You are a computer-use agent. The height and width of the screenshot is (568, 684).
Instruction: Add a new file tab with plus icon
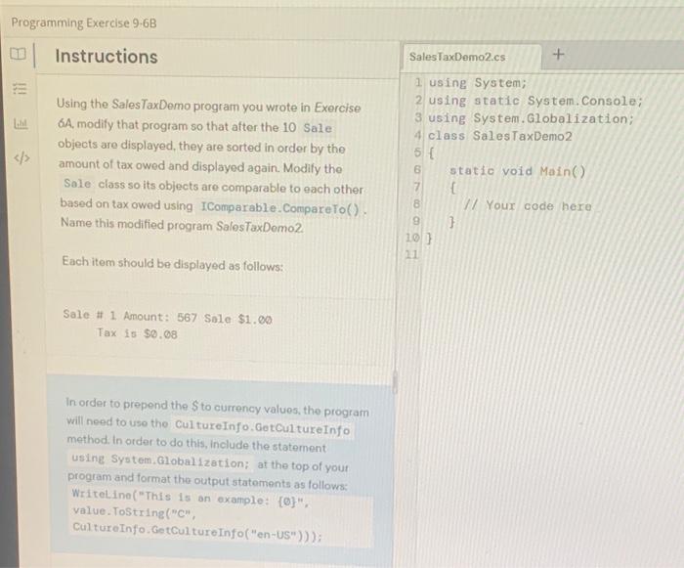click(558, 55)
